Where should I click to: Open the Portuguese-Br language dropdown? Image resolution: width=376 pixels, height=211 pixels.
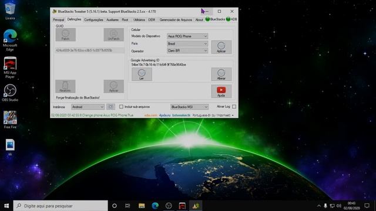pyautogui.click(x=213, y=115)
